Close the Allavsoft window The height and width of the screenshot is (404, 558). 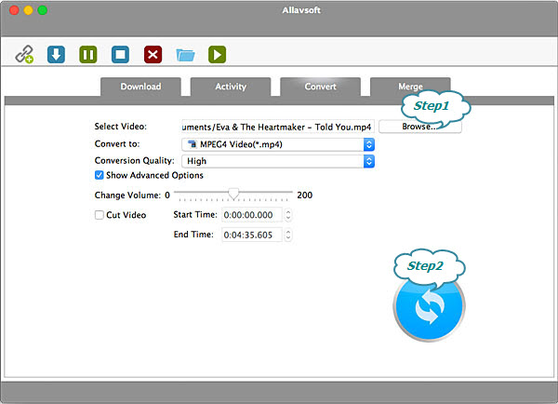(x=14, y=10)
